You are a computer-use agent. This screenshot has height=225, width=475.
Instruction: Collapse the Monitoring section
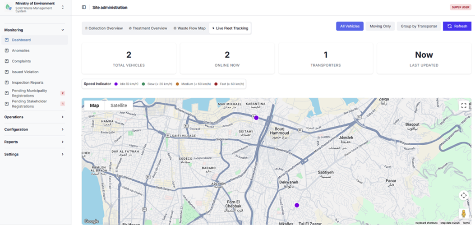(35, 30)
